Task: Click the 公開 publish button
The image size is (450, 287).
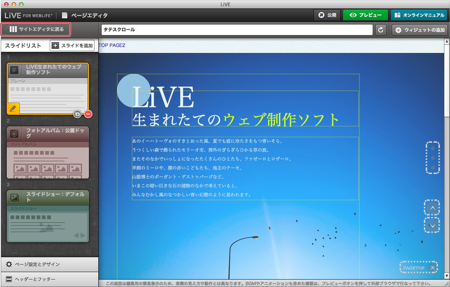Action: tap(327, 15)
